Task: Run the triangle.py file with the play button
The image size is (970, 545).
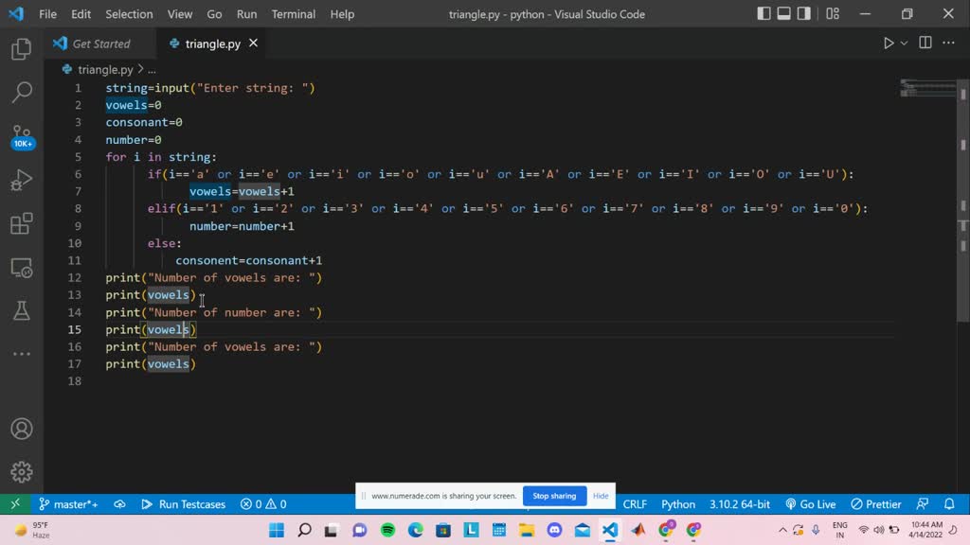Action: pos(888,43)
